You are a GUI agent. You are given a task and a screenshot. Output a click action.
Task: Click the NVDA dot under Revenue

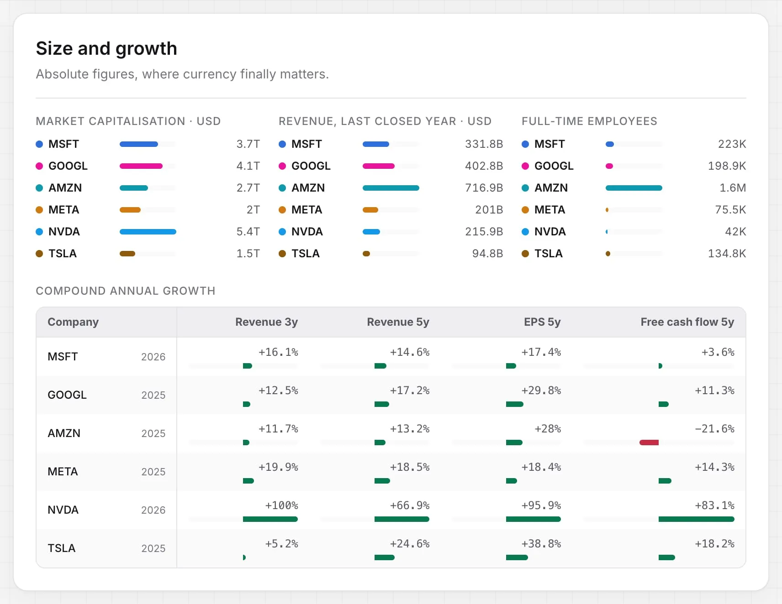pyautogui.click(x=282, y=232)
